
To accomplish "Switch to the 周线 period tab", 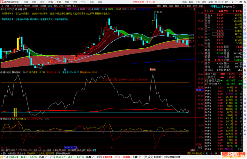I will tap(56, 6).
